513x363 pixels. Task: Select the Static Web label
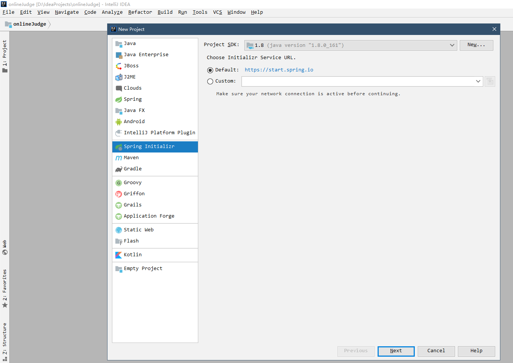click(139, 230)
